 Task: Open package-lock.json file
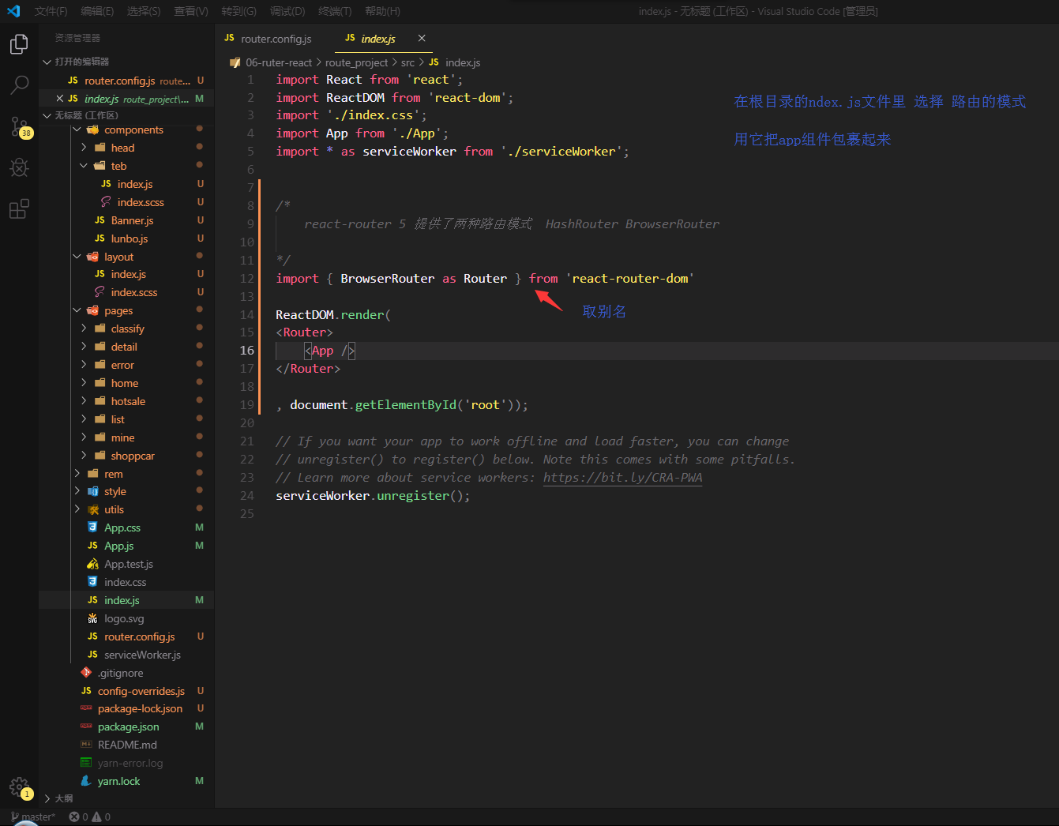[x=140, y=708]
